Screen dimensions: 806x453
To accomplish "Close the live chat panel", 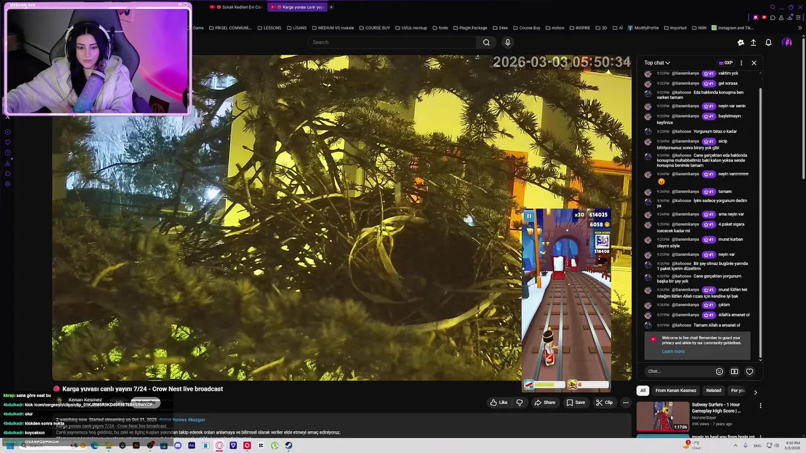I will (x=754, y=63).
